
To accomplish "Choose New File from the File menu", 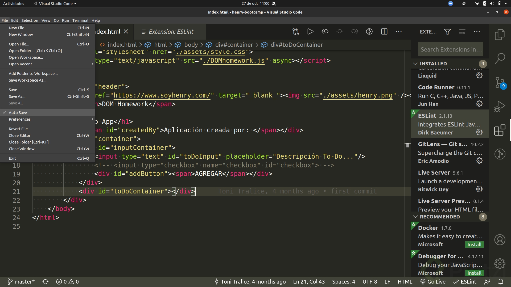I will [x=48, y=28].
